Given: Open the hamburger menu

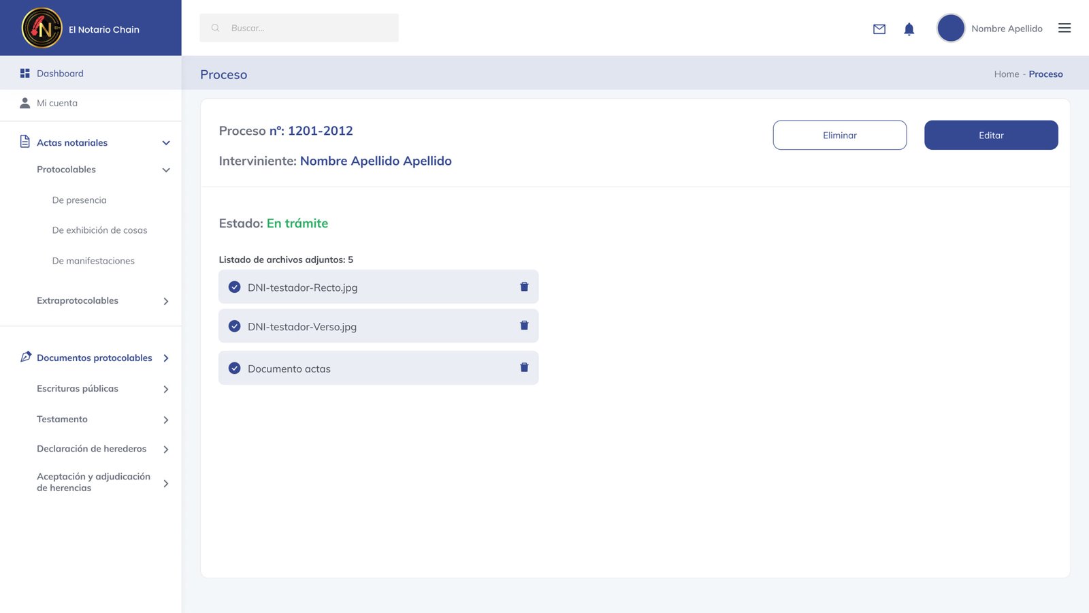Looking at the screenshot, I should point(1064,28).
